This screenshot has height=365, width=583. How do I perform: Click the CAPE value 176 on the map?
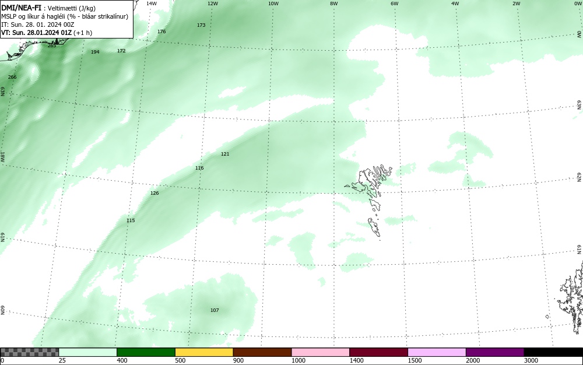(161, 31)
